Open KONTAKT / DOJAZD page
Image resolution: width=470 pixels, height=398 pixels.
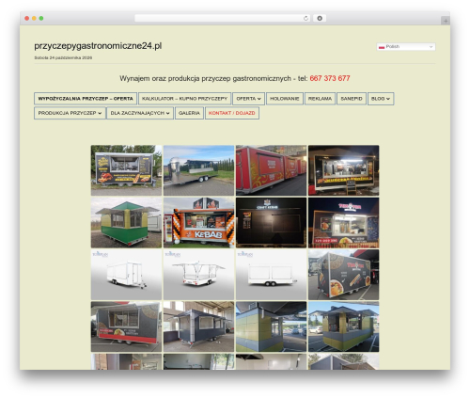coord(232,113)
